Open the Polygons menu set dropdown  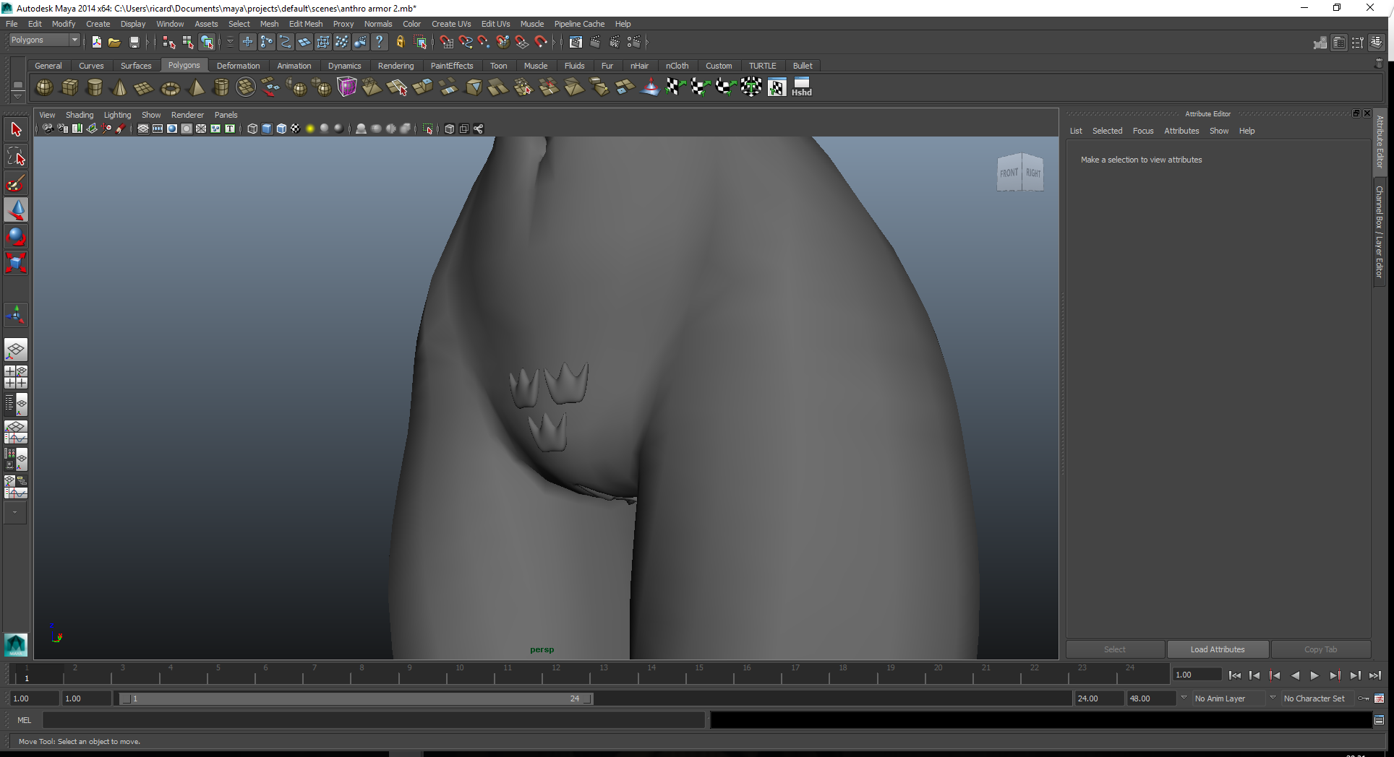coord(44,40)
